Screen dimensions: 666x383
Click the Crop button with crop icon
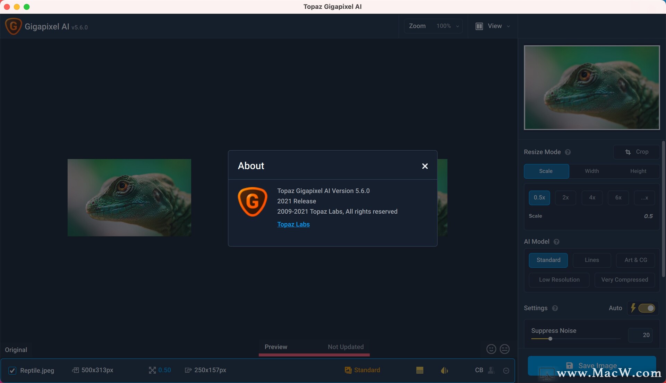(x=637, y=152)
